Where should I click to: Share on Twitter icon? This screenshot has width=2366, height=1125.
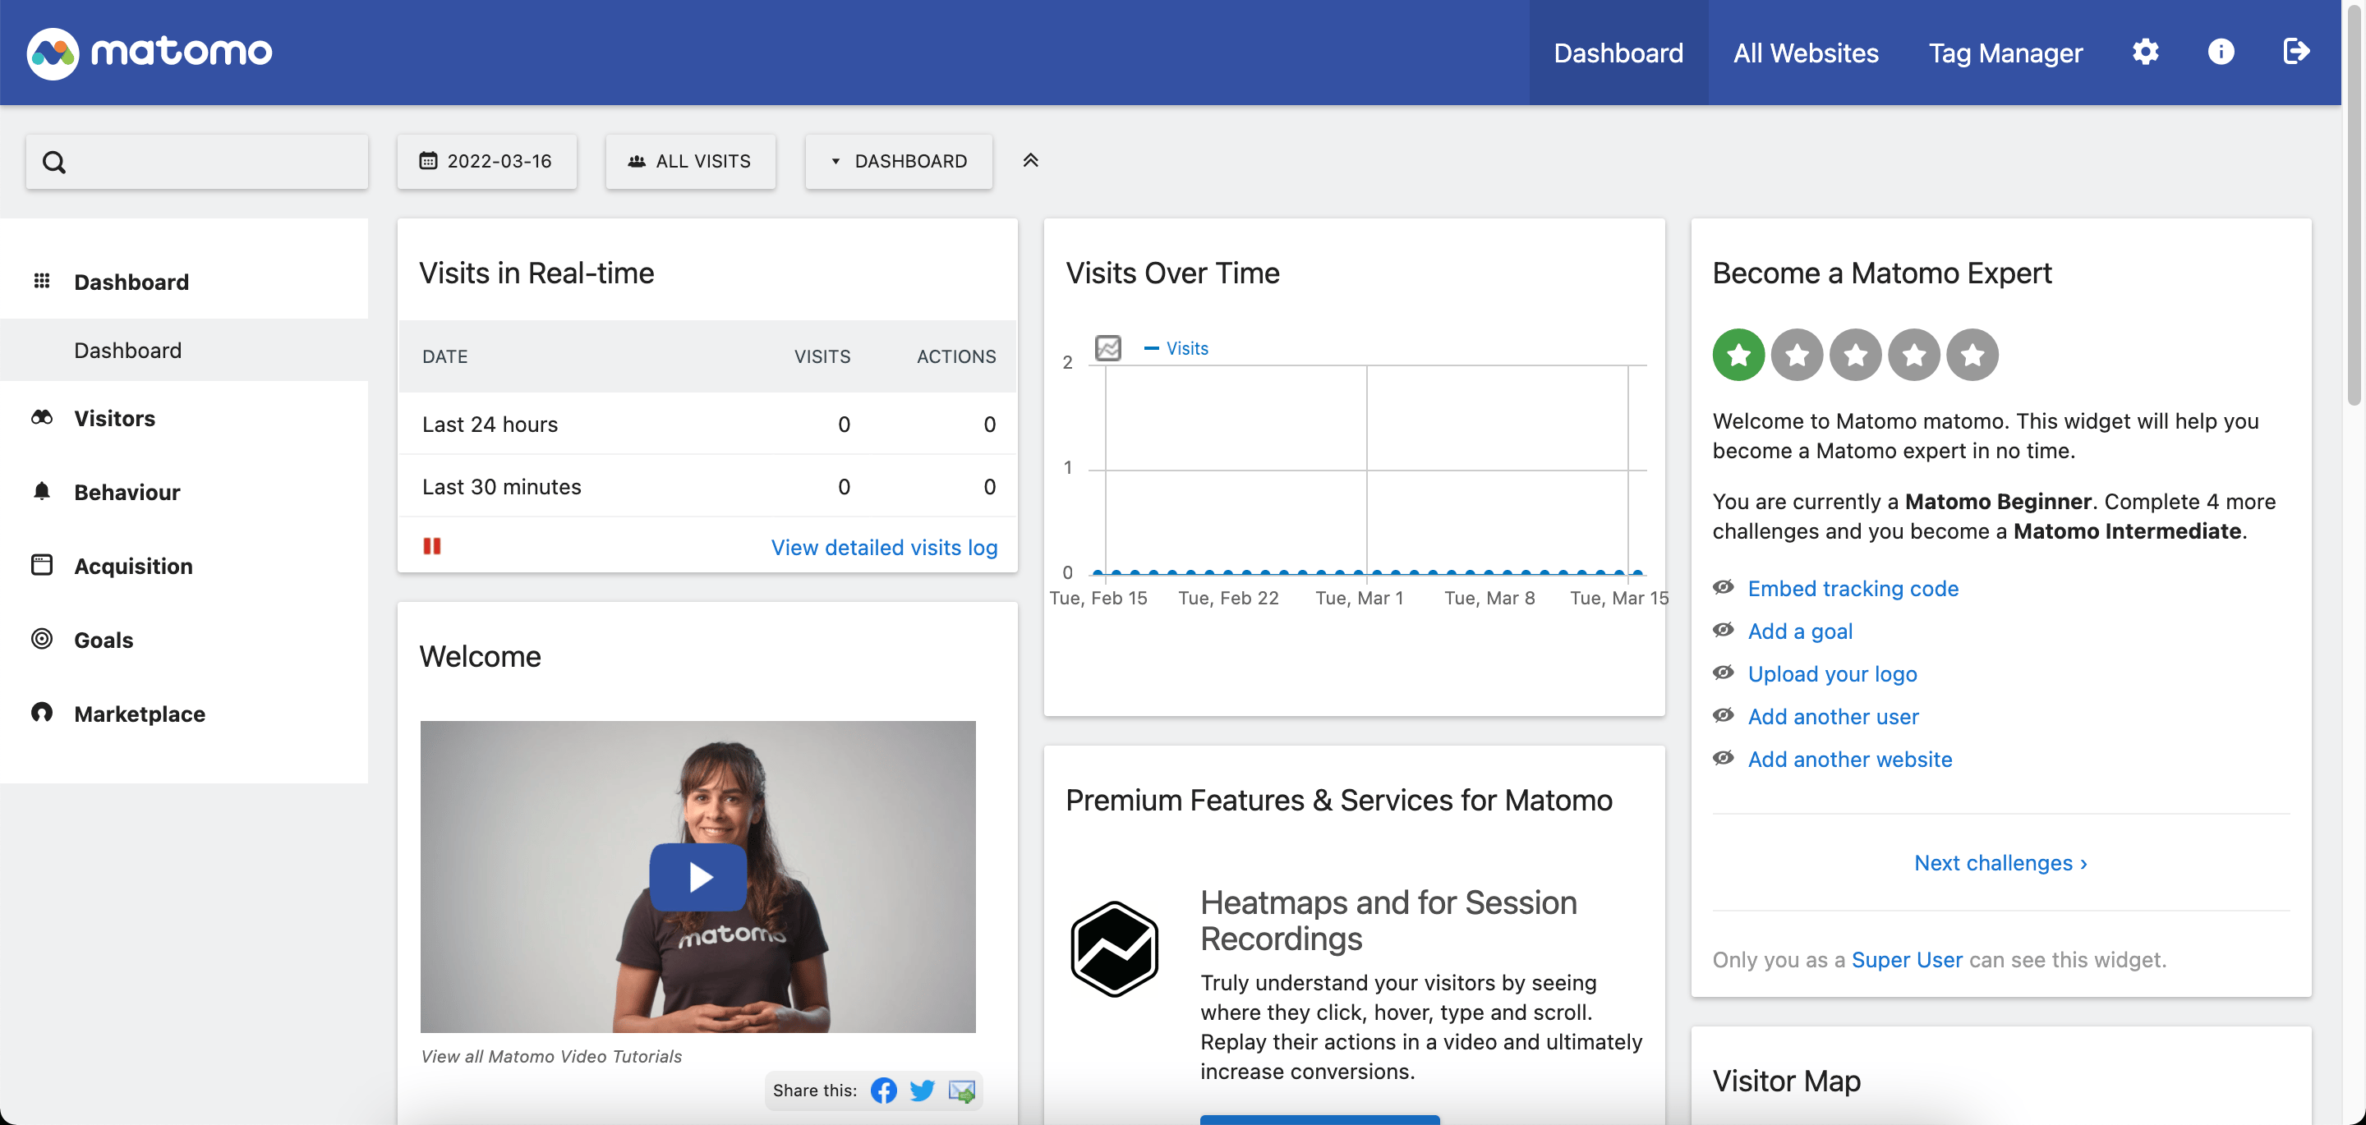(x=922, y=1091)
